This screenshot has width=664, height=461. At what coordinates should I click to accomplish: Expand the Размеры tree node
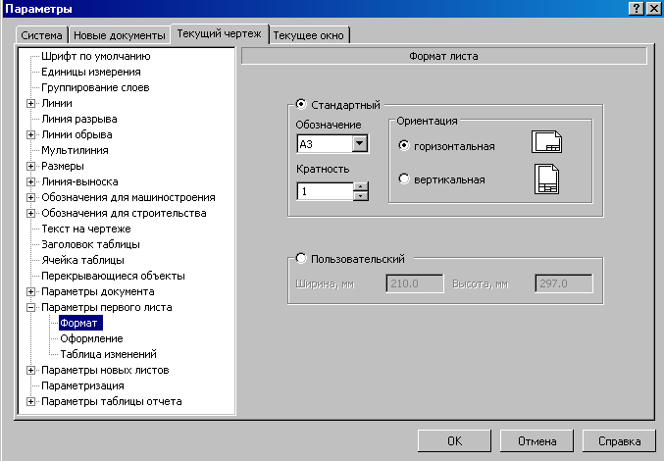31,166
